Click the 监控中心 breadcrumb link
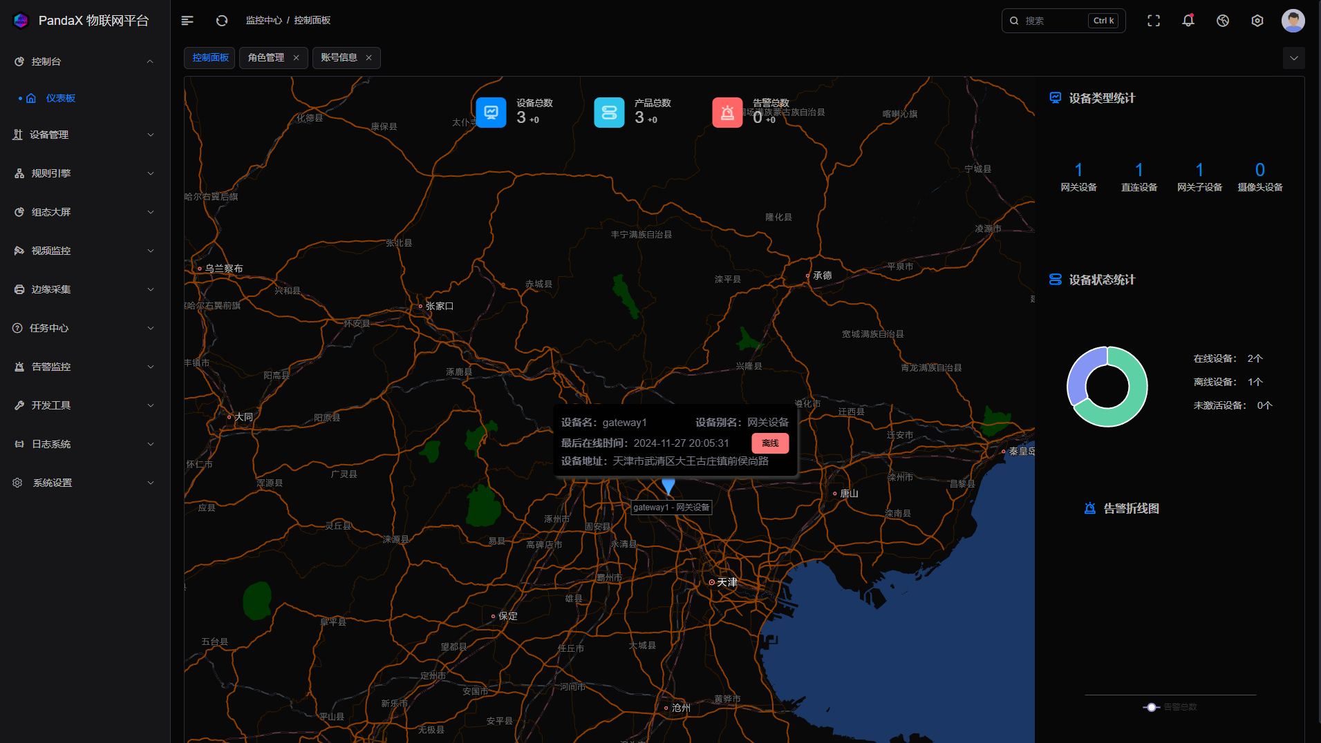Screen dimensions: 1321x743 [264, 21]
